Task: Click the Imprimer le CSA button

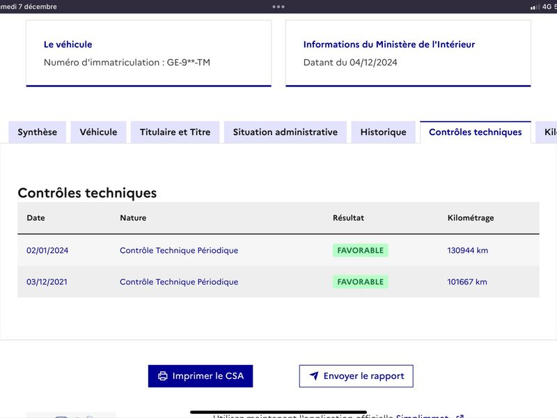Action: [x=201, y=376]
